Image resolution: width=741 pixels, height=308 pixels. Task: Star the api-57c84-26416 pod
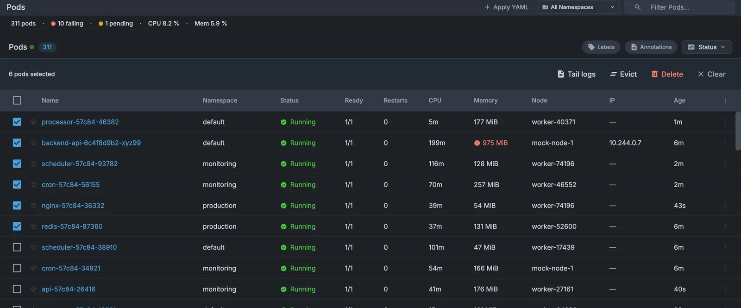(33, 289)
